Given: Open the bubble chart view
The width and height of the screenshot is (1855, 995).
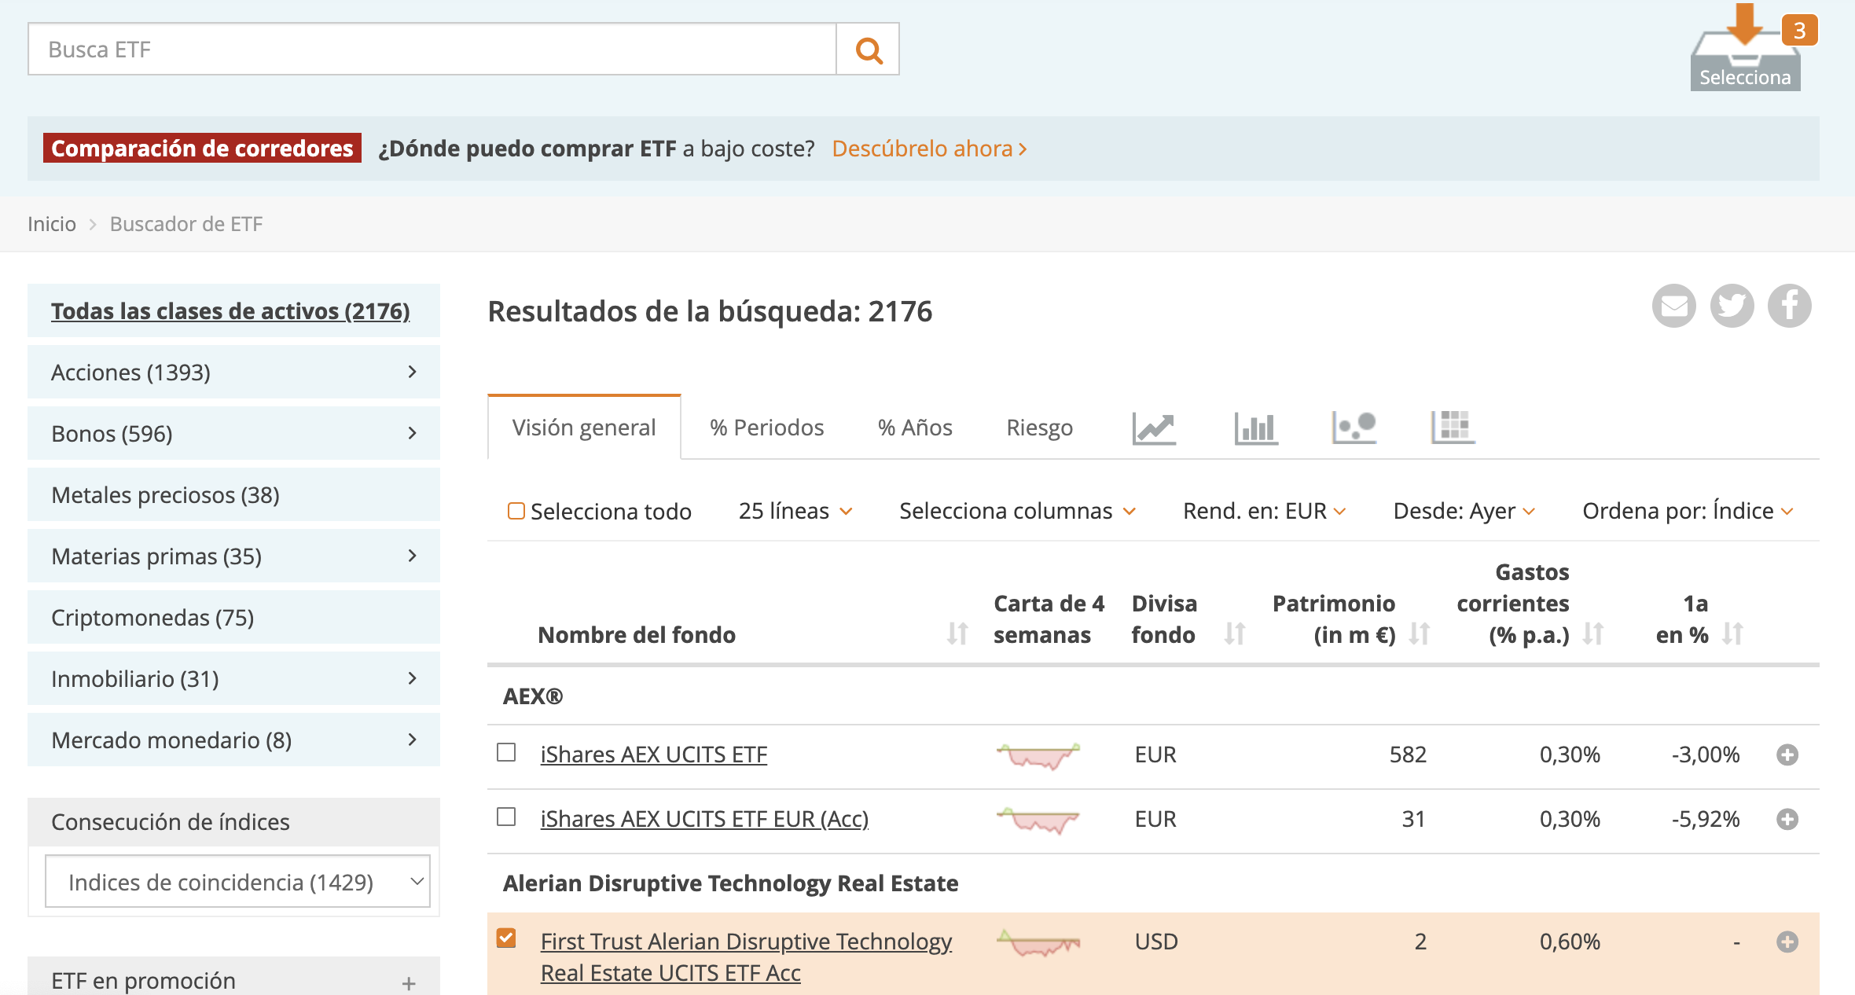Looking at the screenshot, I should (1354, 428).
